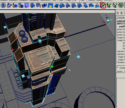Click the polySurf object name in channel box
Screen dimensions: 125x108
click(x=121, y=21)
